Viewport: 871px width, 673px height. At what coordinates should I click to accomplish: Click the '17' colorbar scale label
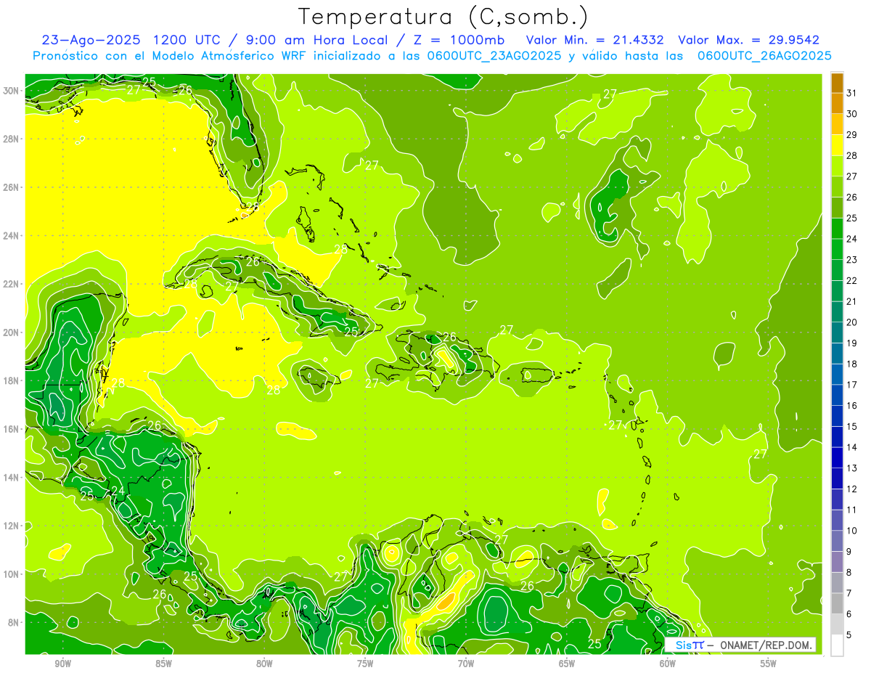pyautogui.click(x=852, y=385)
